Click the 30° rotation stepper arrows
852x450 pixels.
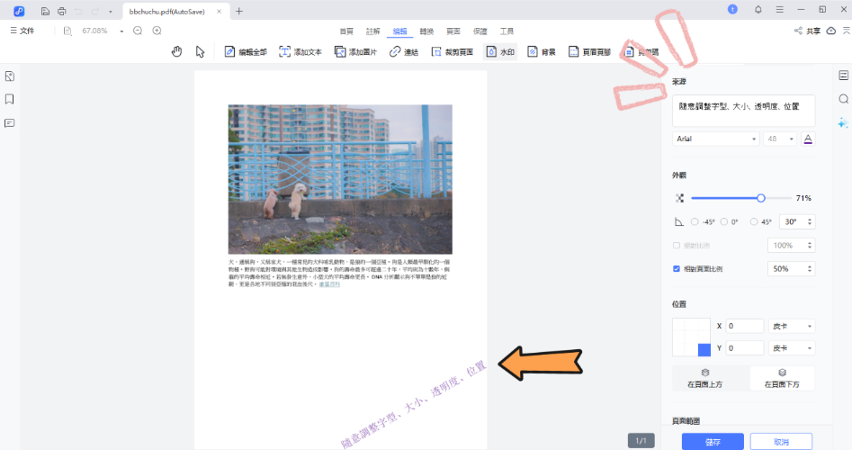tap(810, 221)
